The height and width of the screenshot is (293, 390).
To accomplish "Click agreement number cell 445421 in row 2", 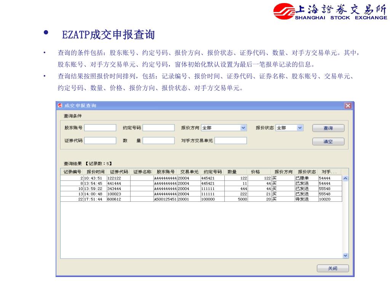I will point(213,184).
